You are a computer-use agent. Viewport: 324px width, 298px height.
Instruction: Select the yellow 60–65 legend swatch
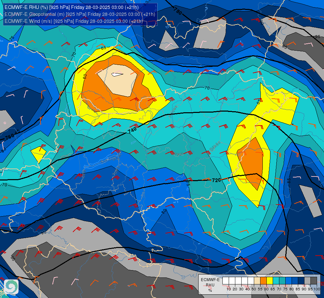(x=270, y=281)
